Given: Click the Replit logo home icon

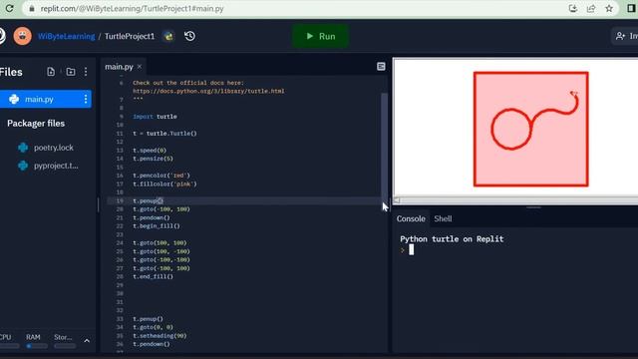Looking at the screenshot, I should (2, 36).
